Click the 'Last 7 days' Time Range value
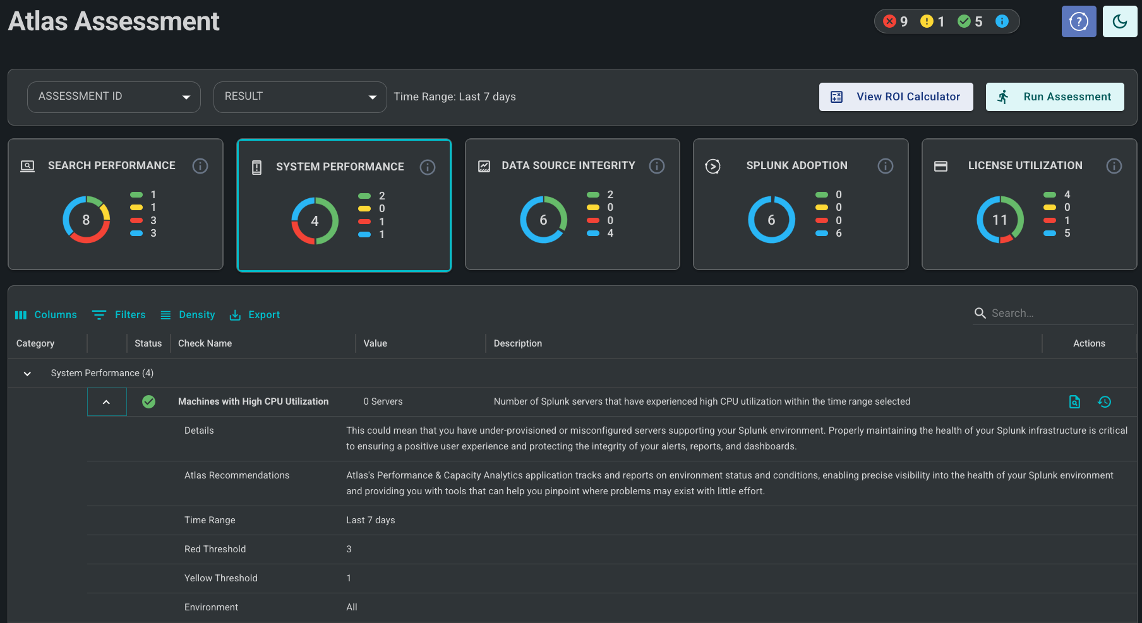The width and height of the screenshot is (1142, 623). pyautogui.click(x=371, y=520)
